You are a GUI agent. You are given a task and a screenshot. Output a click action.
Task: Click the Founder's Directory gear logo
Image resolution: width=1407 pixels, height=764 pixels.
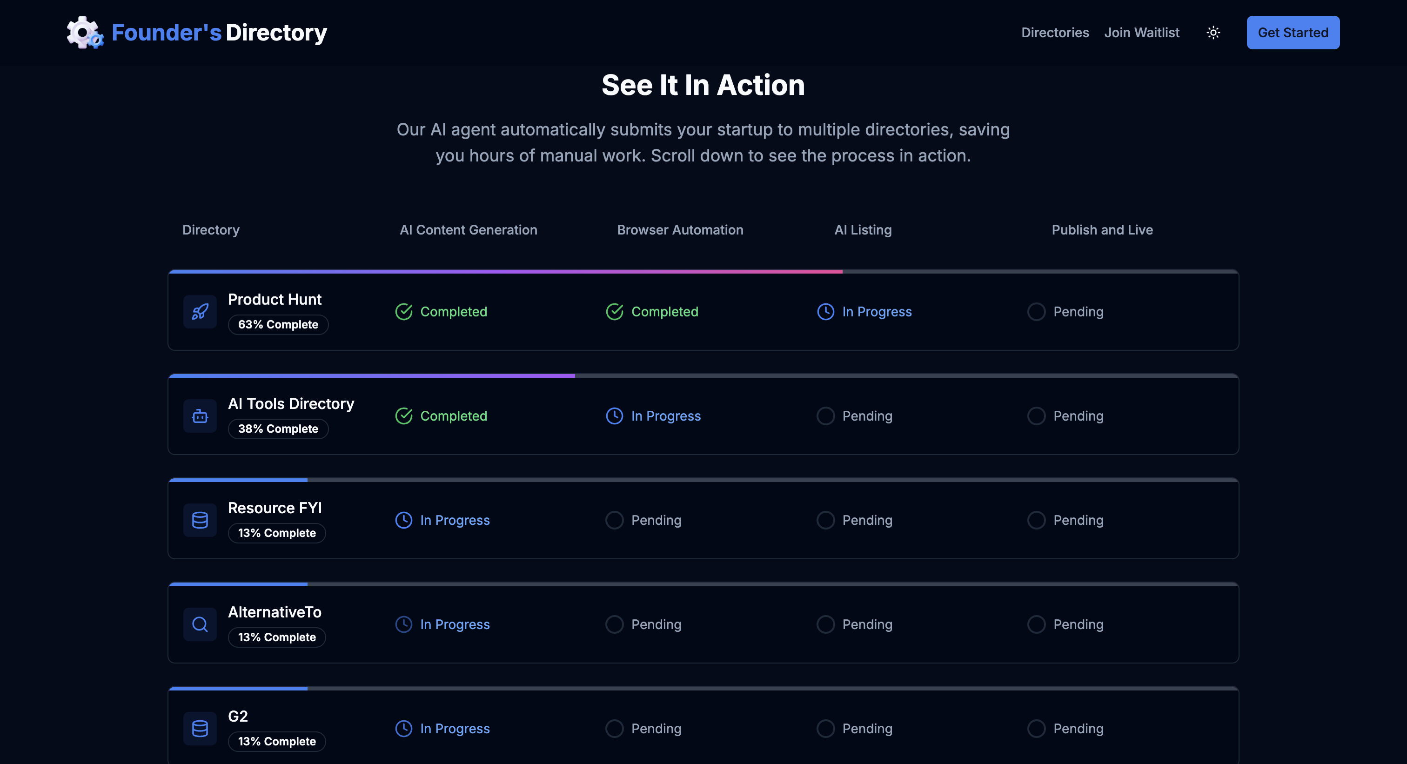point(85,33)
